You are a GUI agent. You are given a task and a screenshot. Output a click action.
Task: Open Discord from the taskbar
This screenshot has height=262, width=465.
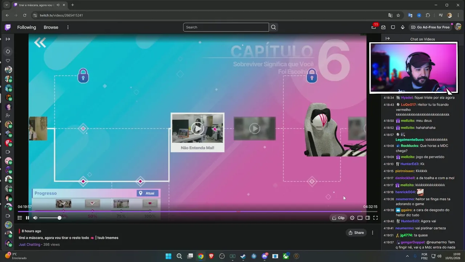click(x=264, y=256)
